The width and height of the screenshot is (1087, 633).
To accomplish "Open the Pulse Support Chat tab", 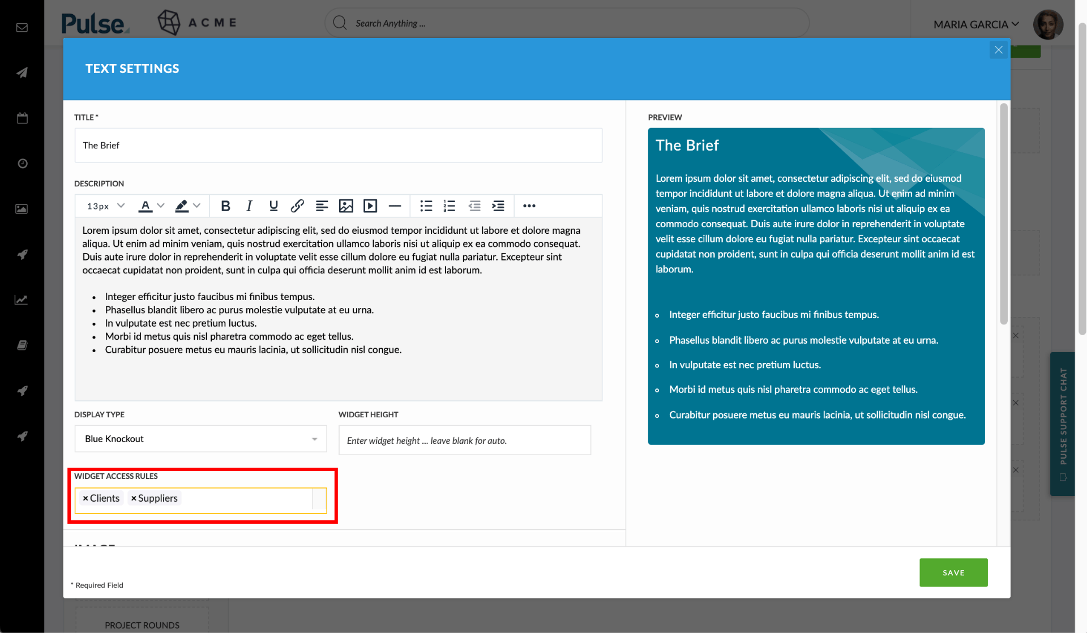I will pyautogui.click(x=1063, y=424).
